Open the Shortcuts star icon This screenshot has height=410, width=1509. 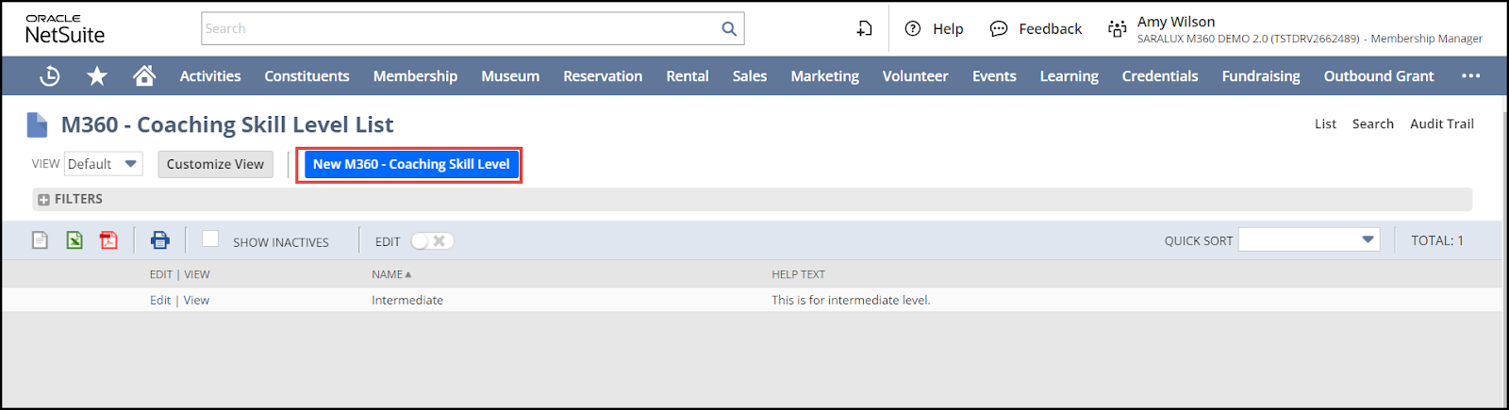[x=97, y=76]
